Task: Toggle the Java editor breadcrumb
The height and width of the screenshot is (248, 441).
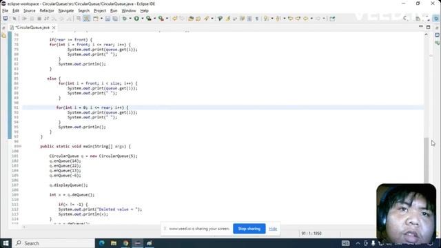Action: [220, 19]
